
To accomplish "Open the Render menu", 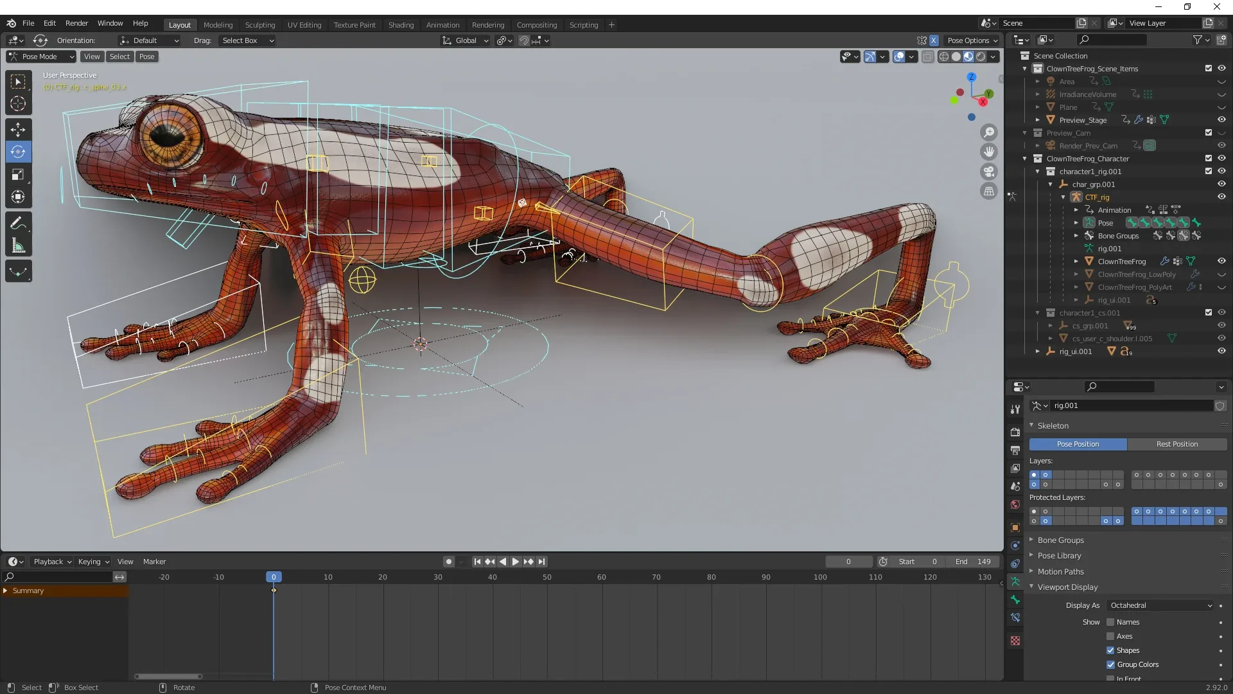I will point(76,23).
